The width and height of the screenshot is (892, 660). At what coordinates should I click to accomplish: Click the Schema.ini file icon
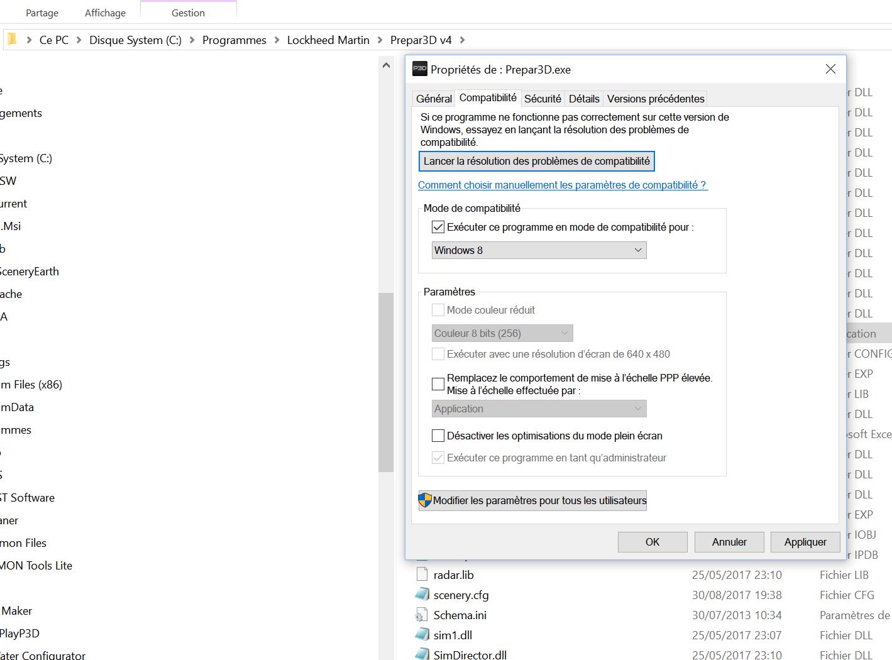click(x=422, y=615)
